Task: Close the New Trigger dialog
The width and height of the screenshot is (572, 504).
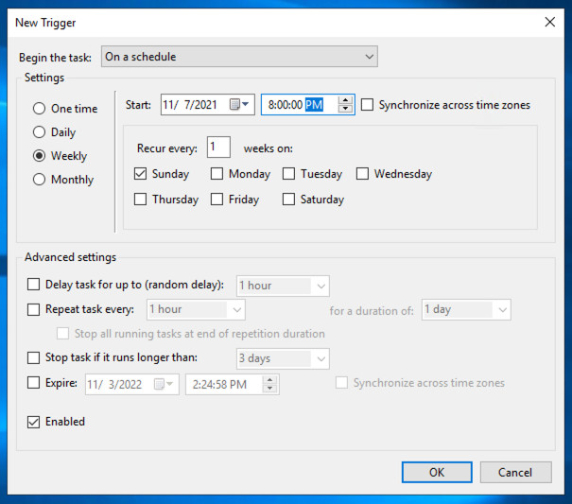Action: pos(550,22)
